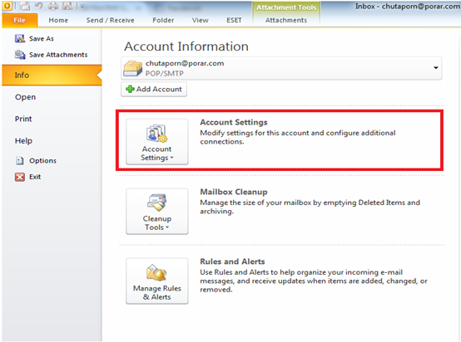Click the Save Attachments icon
461x342 pixels.
click(20, 55)
